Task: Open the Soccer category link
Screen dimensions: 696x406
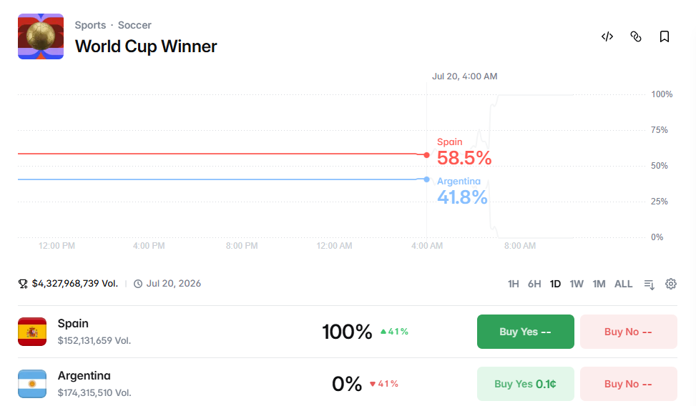Action: pos(134,25)
